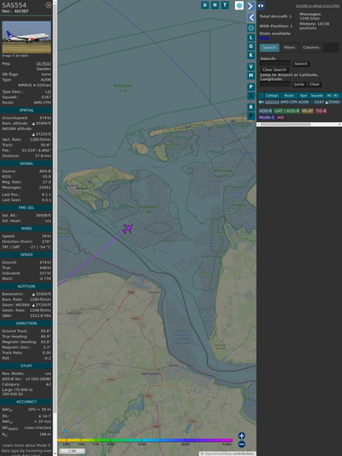342x456 pixels.
Task: Toggle the F follow button
Action: (251, 116)
